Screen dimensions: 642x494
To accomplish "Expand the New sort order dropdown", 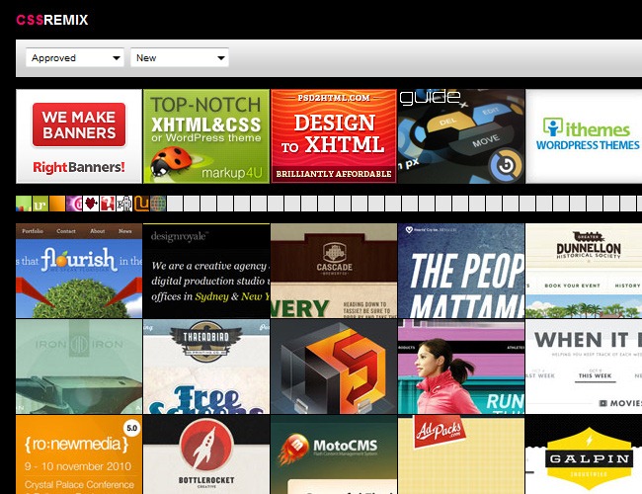I will tap(179, 58).
